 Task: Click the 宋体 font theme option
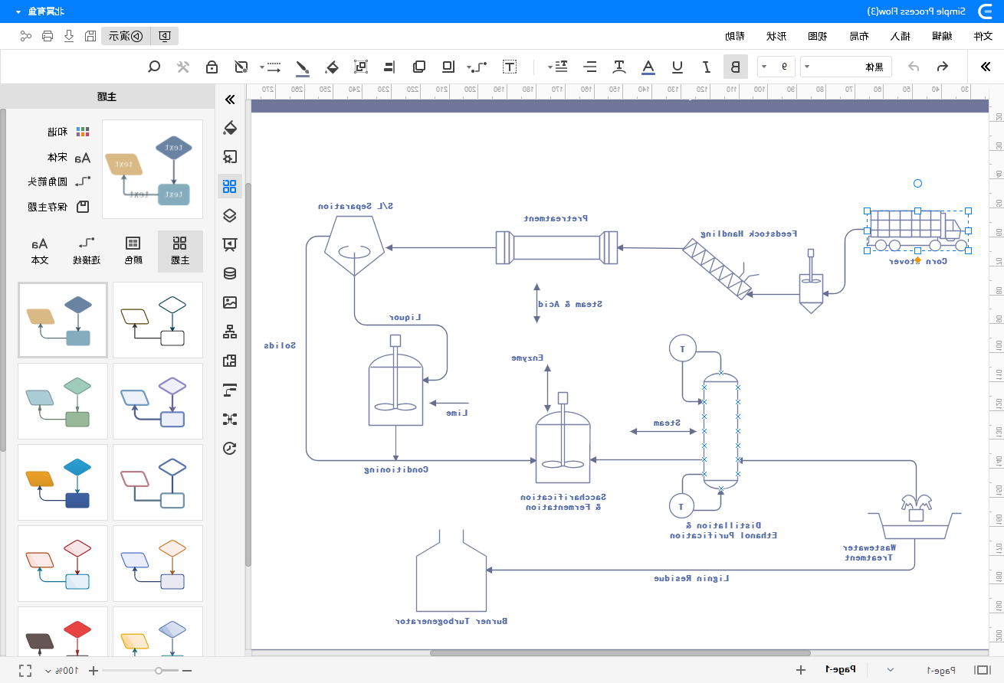68,158
